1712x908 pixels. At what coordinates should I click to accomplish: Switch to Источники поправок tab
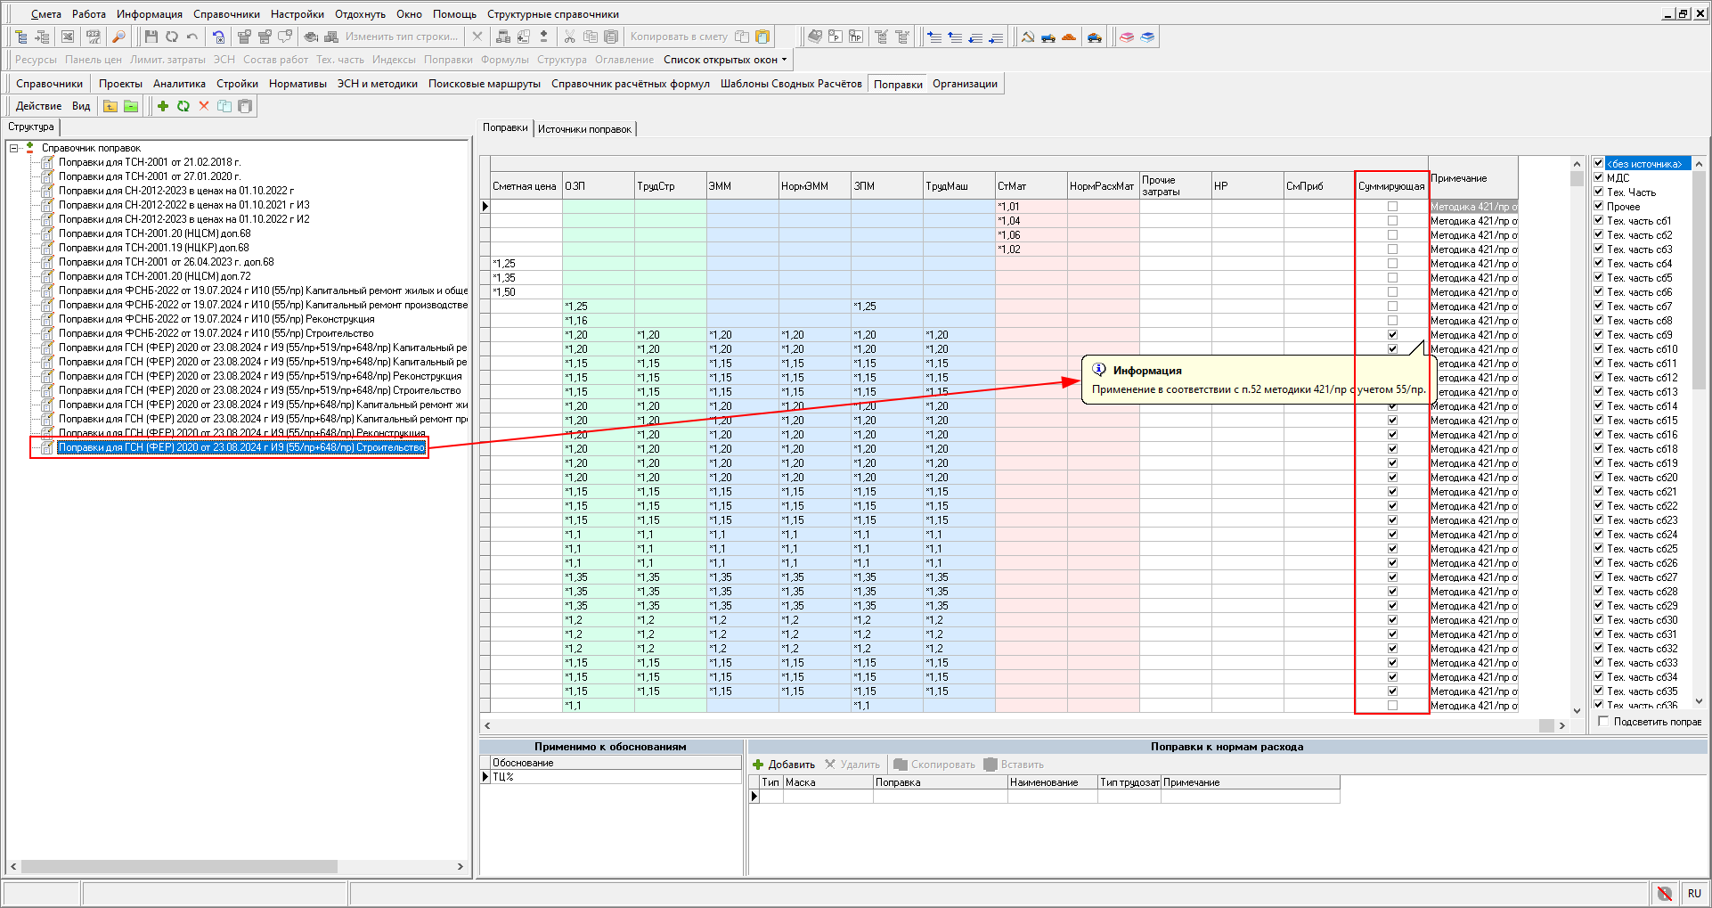584,129
